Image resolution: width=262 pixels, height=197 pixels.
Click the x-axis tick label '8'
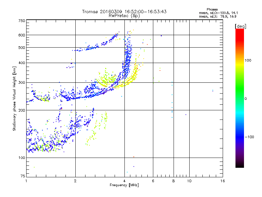[x=174, y=181]
